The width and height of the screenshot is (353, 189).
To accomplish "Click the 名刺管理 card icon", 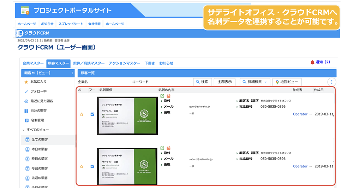I will pyautogui.click(x=26, y=120).
